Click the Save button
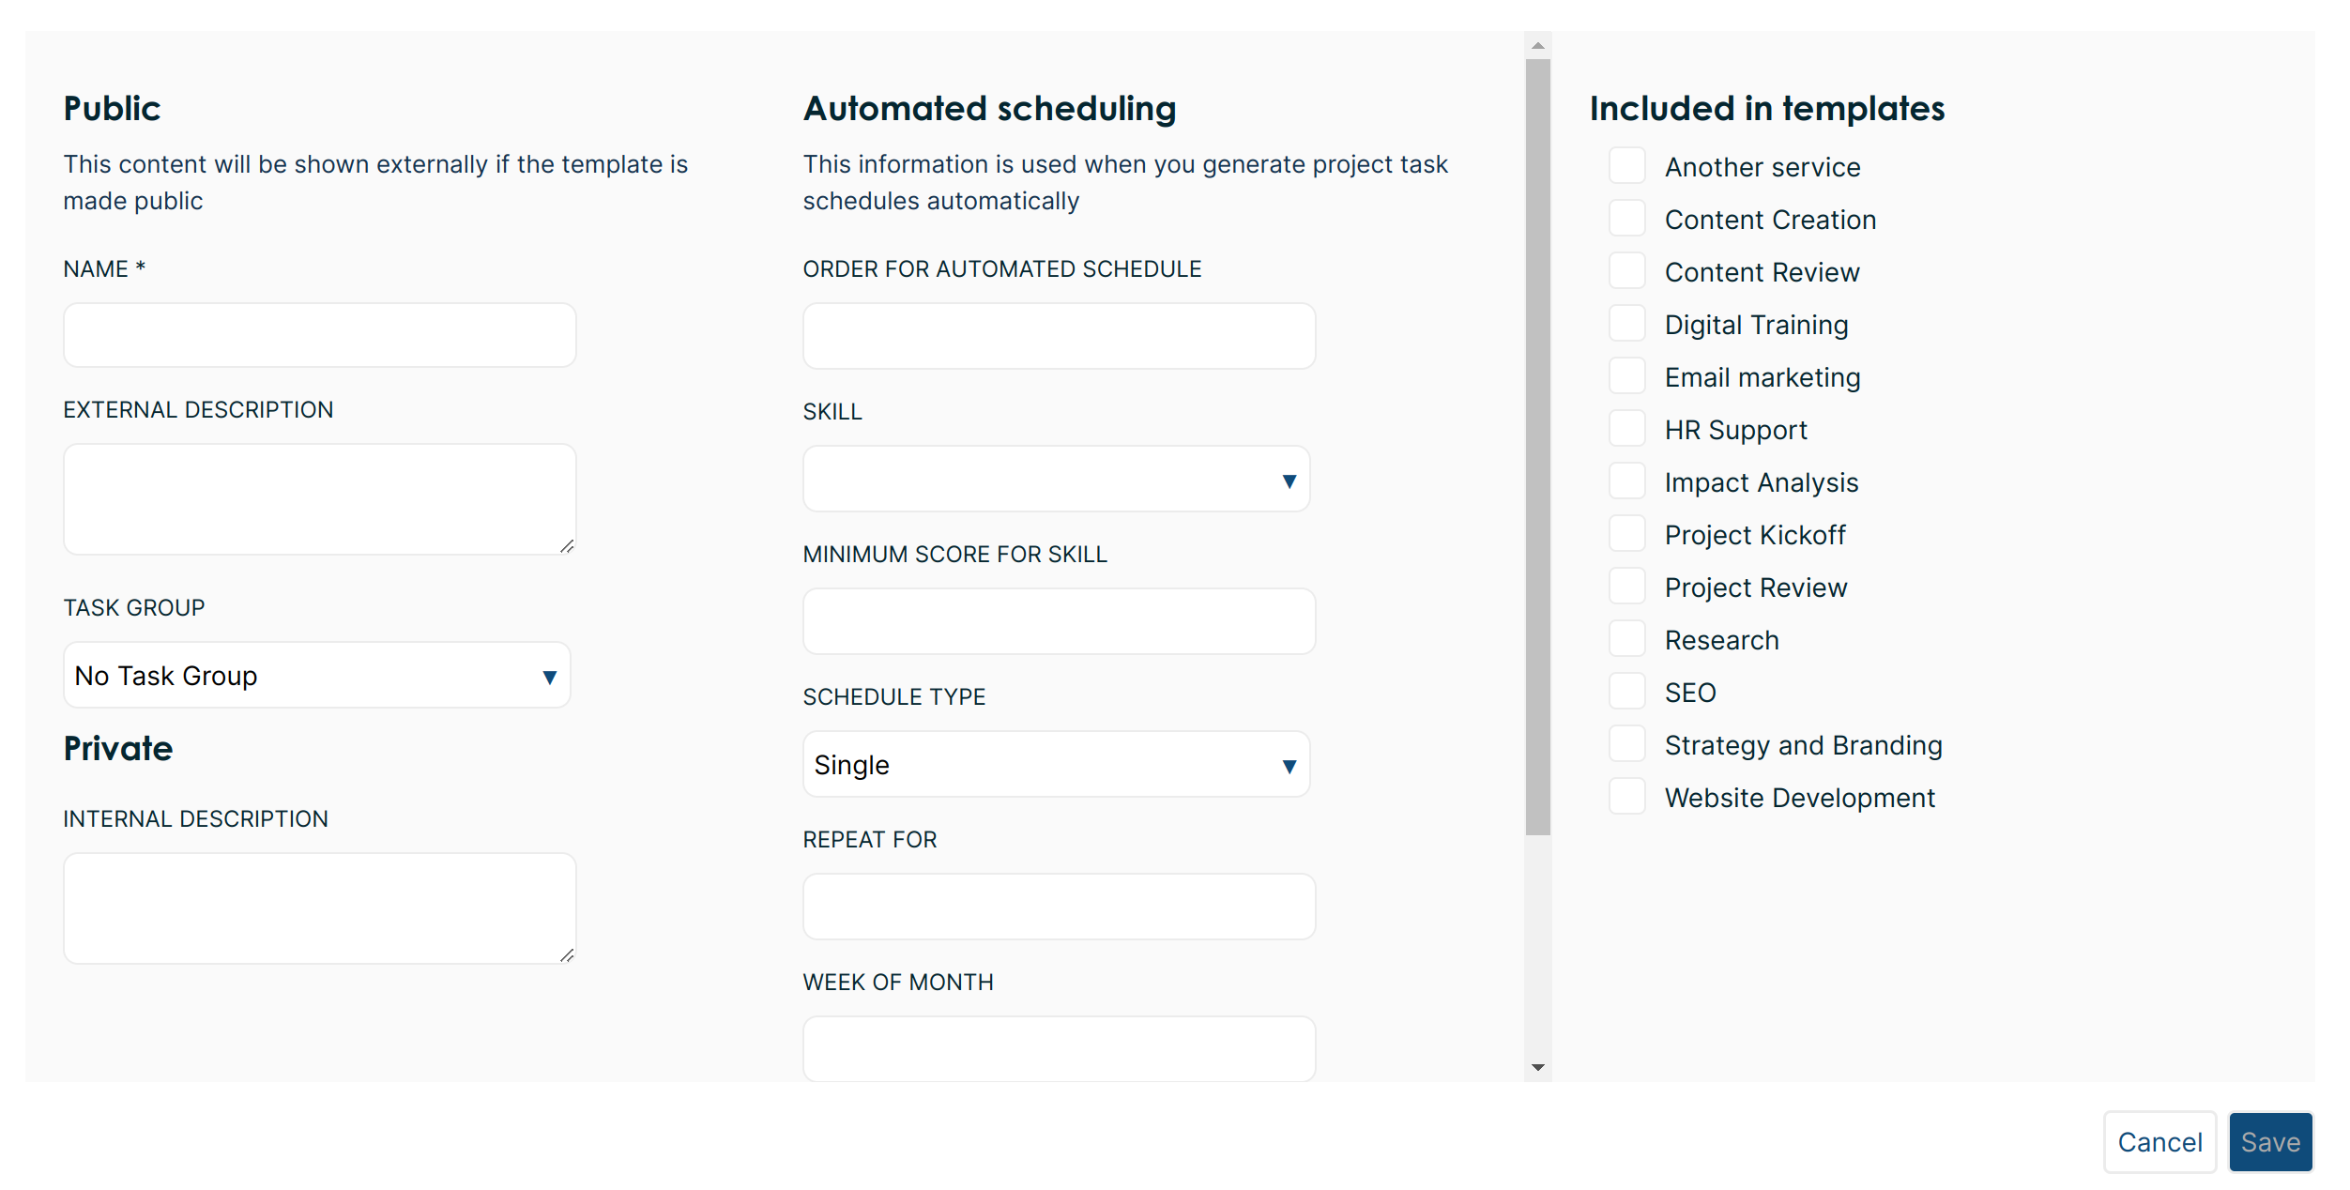This screenshot has width=2350, height=1190. coord(2269,1142)
